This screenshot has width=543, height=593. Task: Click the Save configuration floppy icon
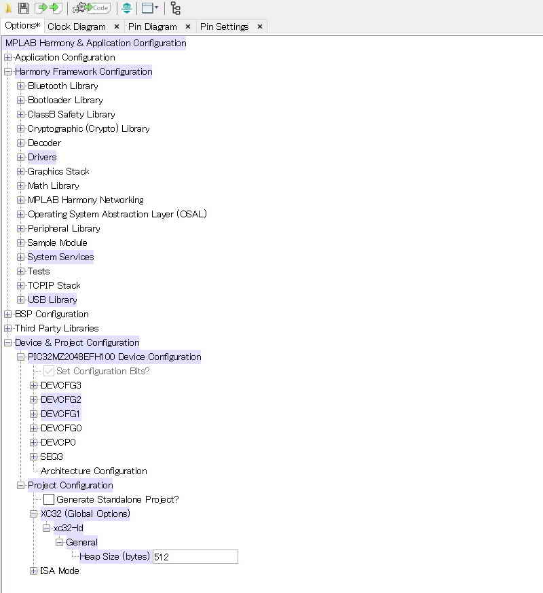click(24, 8)
